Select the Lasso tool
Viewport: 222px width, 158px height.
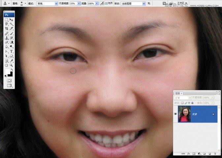[x=7, y=24]
